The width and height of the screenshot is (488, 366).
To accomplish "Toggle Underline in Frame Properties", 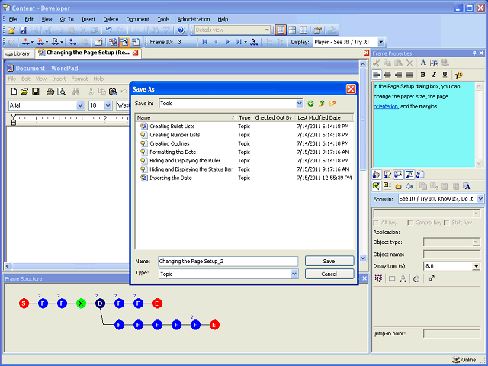I will point(445,75).
